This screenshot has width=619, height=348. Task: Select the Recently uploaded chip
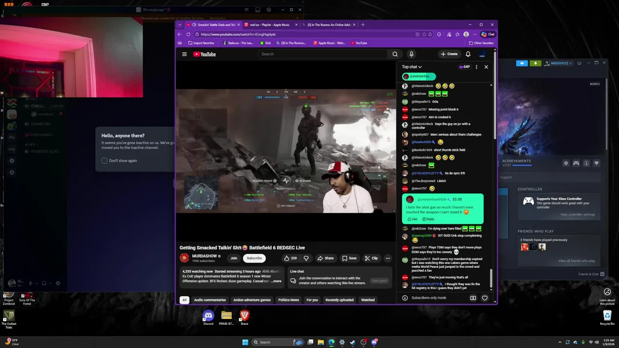click(339, 300)
